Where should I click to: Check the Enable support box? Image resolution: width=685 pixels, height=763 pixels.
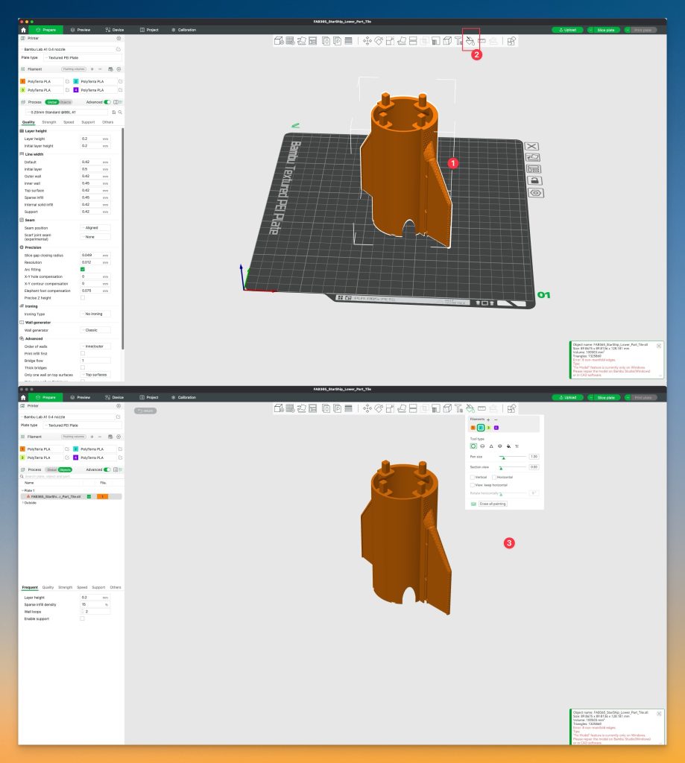tap(82, 618)
